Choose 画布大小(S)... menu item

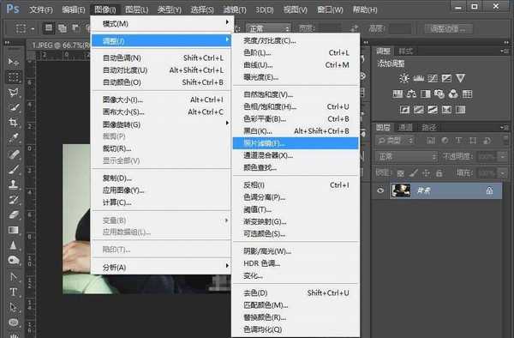pyautogui.click(x=161, y=112)
